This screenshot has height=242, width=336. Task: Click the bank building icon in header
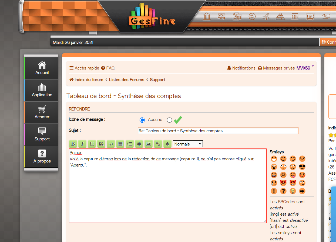[207, 17]
